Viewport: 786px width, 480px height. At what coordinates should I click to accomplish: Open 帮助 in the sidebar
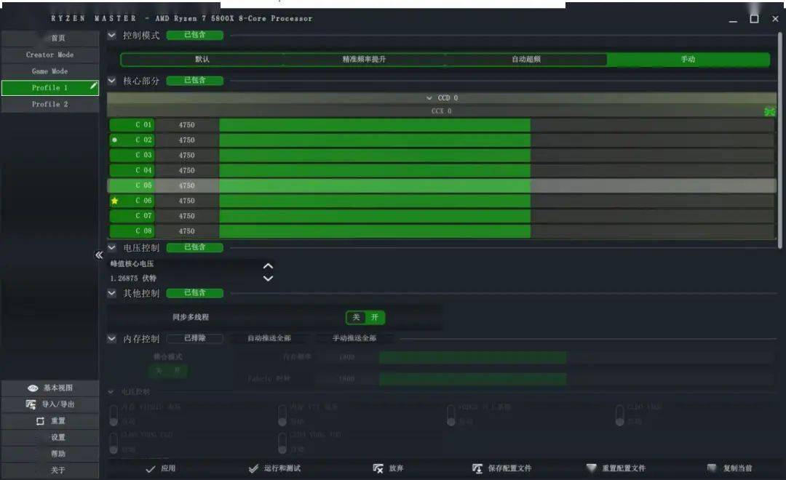pos(50,454)
